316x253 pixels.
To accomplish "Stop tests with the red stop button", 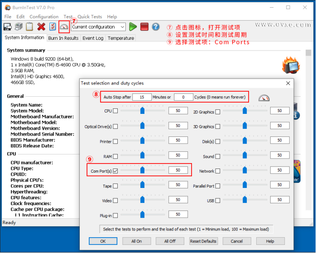I will 144,27.
